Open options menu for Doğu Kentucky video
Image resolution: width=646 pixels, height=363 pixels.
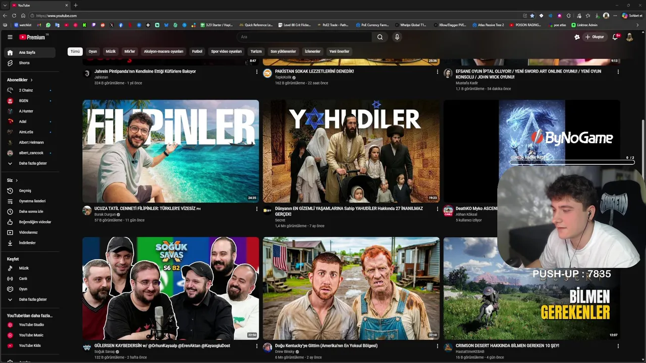(x=438, y=346)
